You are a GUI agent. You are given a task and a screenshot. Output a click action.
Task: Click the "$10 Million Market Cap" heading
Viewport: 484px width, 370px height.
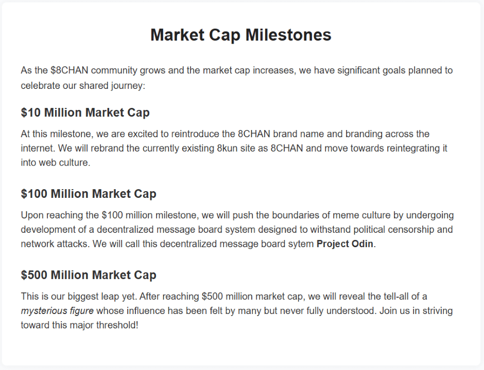coord(85,113)
